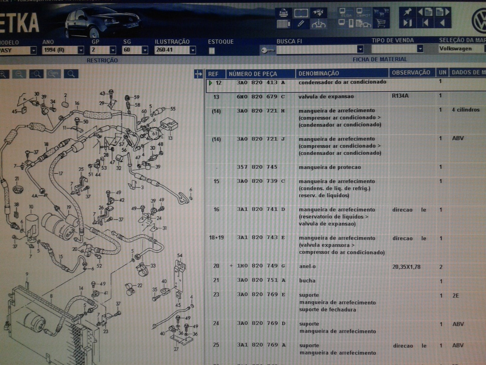Click the R134A observation cell
This screenshot has height=365, width=486.
click(x=400, y=96)
